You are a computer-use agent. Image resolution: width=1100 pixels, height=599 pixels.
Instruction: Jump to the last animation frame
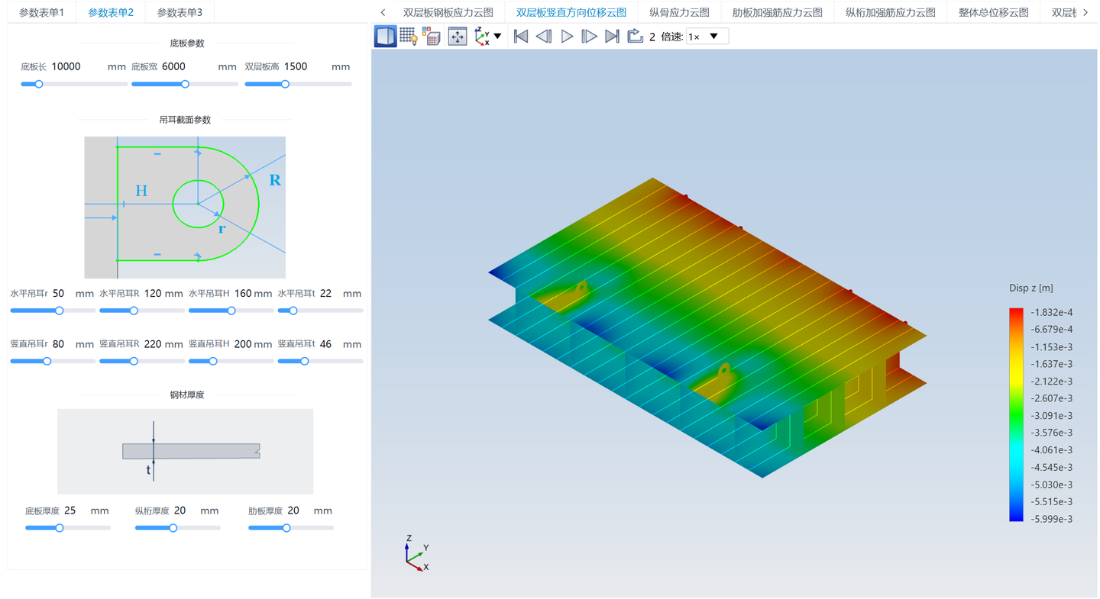point(612,36)
